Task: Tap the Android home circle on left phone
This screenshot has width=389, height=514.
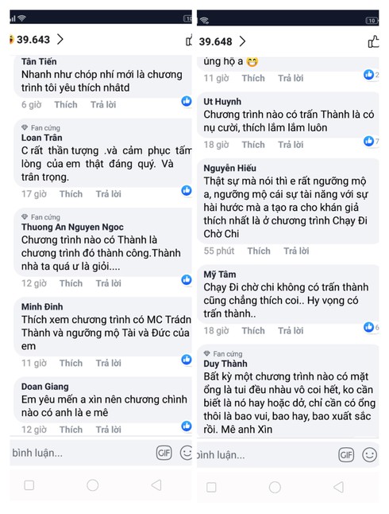Action: coord(93,485)
